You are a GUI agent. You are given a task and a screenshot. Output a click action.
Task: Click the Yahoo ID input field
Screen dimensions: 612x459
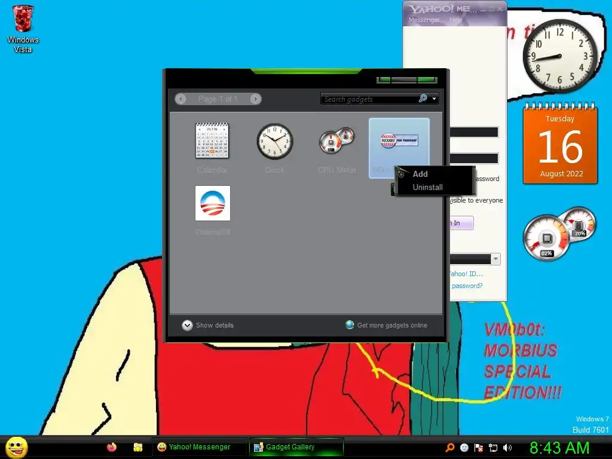pyautogui.click(x=474, y=132)
